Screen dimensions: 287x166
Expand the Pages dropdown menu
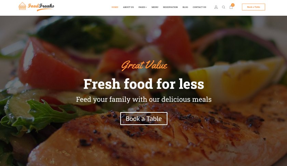click(x=142, y=7)
